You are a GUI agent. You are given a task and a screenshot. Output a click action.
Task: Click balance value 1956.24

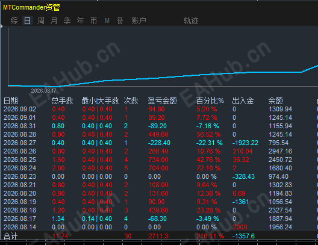[281, 227]
